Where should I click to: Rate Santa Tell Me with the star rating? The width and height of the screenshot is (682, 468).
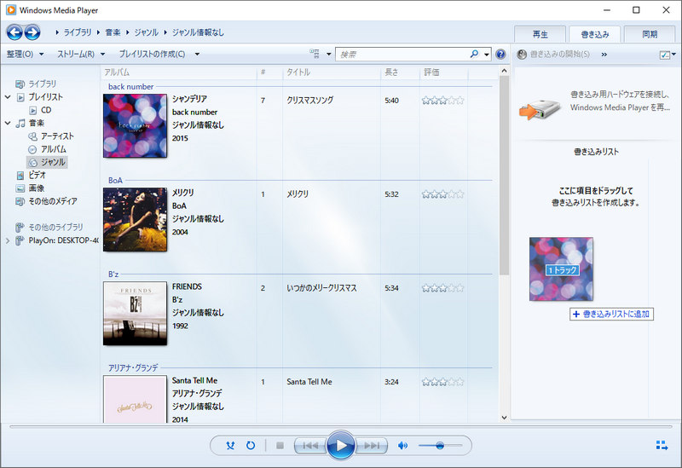(x=442, y=382)
